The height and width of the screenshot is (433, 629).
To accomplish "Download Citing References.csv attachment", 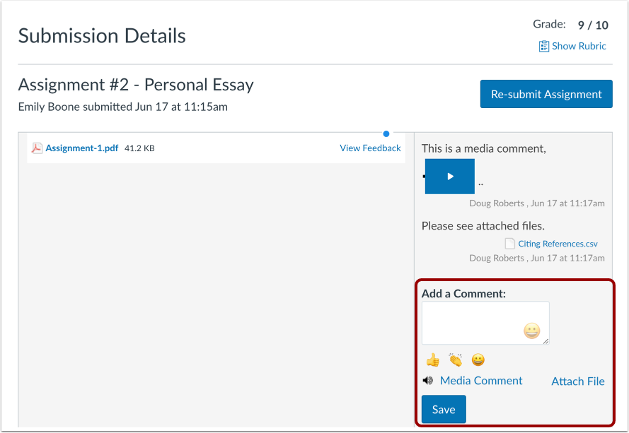I will click(x=558, y=244).
